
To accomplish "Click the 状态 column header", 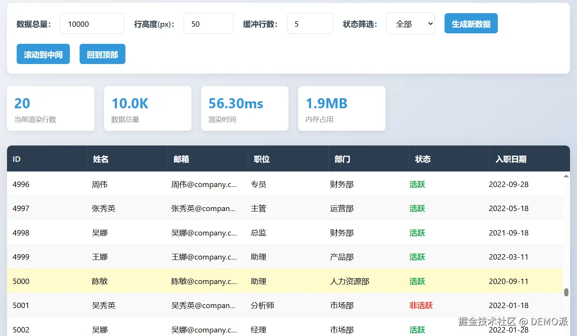I will [449, 159].
